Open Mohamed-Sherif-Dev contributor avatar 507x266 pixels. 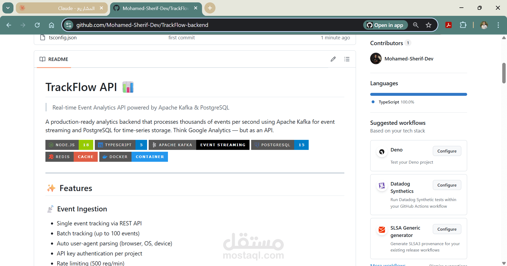tap(376, 59)
